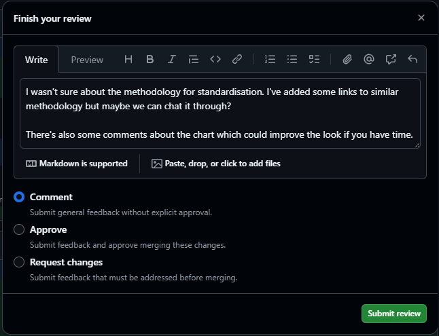Insert code formatting with the code icon
Screen dimensions: 439x336
[x=215, y=60]
